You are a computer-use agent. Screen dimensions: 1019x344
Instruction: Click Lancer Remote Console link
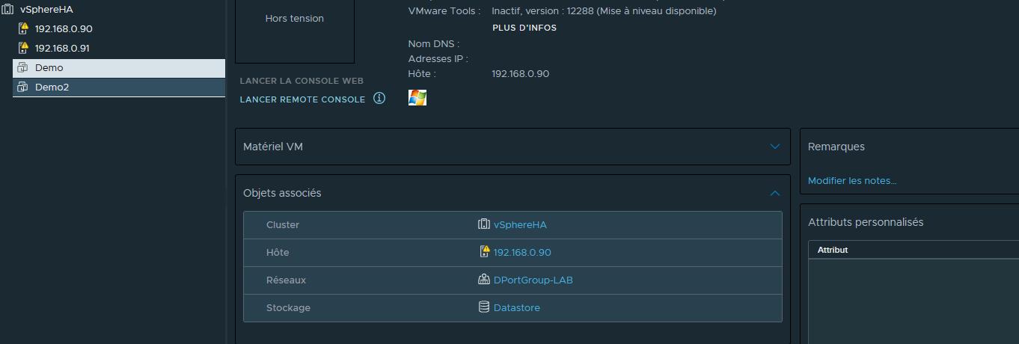coord(302,99)
